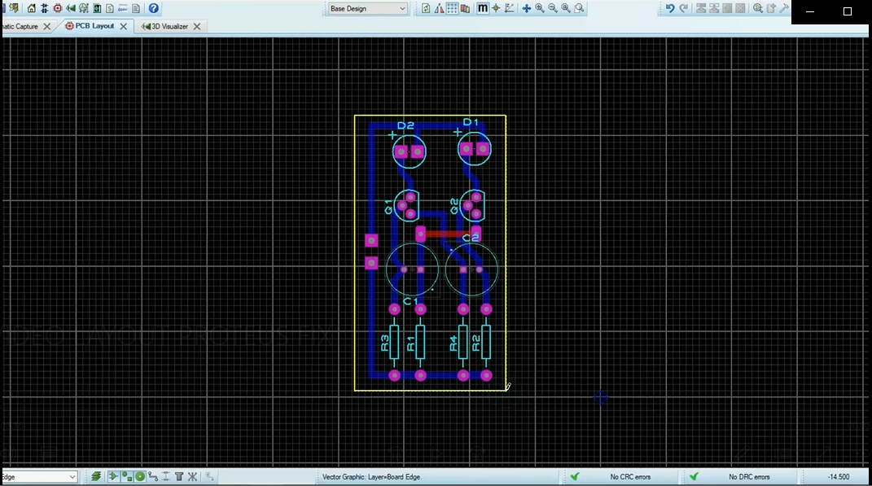Toggle the snap grid display
Image resolution: width=872 pixels, height=486 pixels.
[453, 8]
